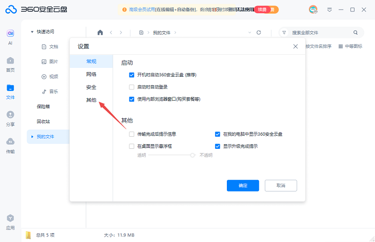
Task: Toggle 开机时启动360安全云盘 checkbox
Action: pyautogui.click(x=132, y=75)
